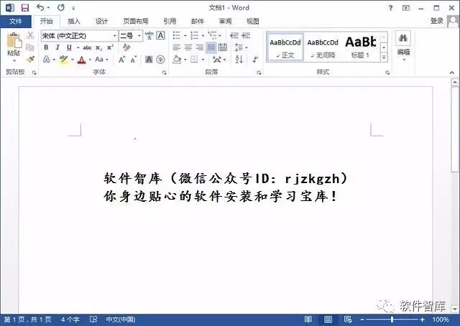Click the vertical scrollbar thumb

[x=455, y=129]
